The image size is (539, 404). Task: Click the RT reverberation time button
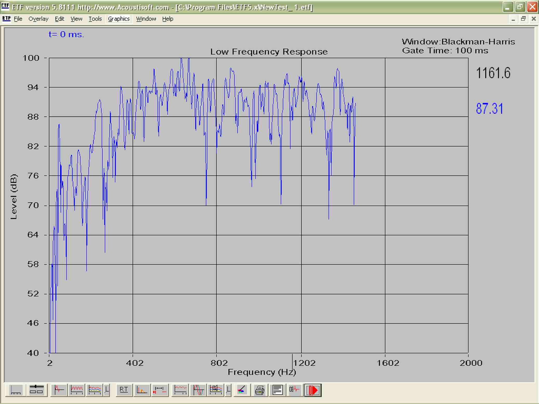click(x=124, y=390)
